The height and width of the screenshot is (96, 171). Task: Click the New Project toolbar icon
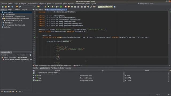point(6,7)
